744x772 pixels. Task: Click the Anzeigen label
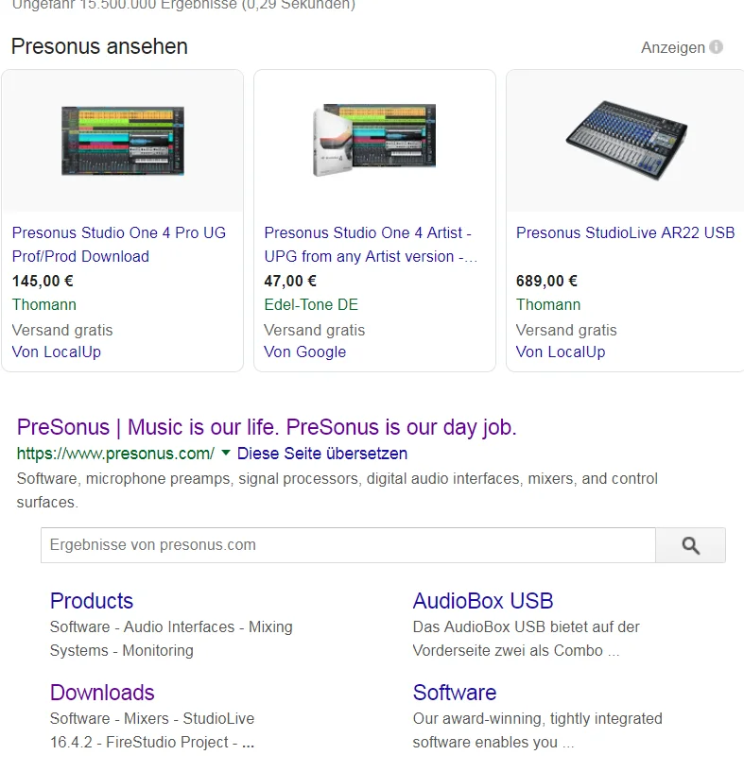(672, 48)
